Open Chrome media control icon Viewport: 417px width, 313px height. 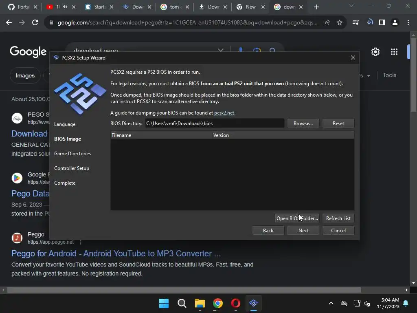click(x=356, y=23)
